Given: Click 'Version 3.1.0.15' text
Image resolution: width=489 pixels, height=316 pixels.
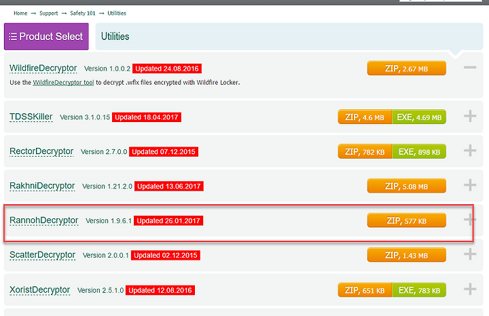Looking at the screenshot, I should 85,117.
